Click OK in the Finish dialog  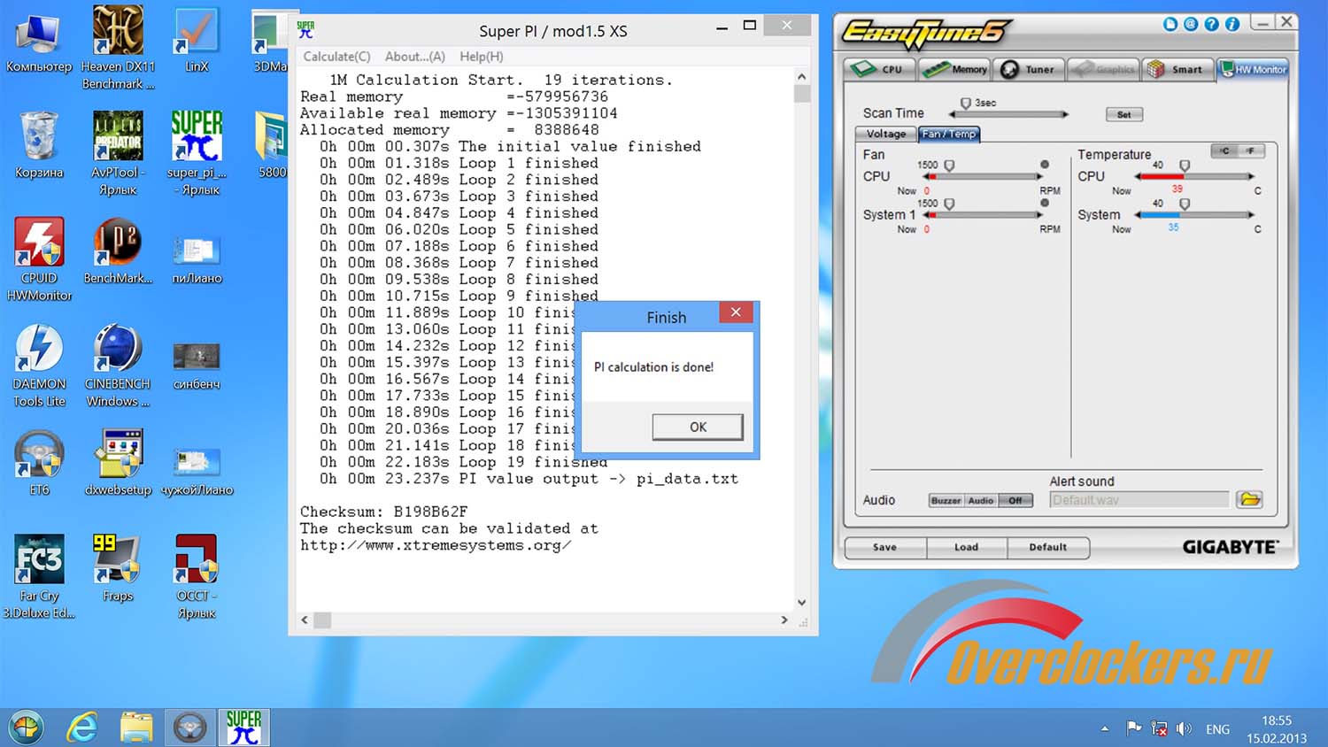click(x=698, y=427)
